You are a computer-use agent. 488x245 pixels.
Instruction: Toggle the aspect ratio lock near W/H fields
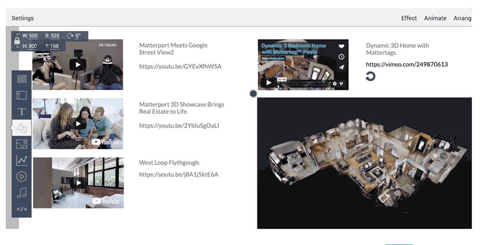(x=16, y=41)
